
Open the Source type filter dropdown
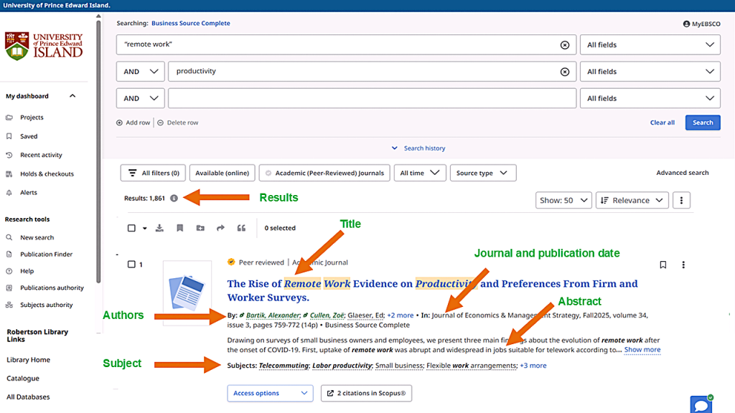tap(482, 173)
